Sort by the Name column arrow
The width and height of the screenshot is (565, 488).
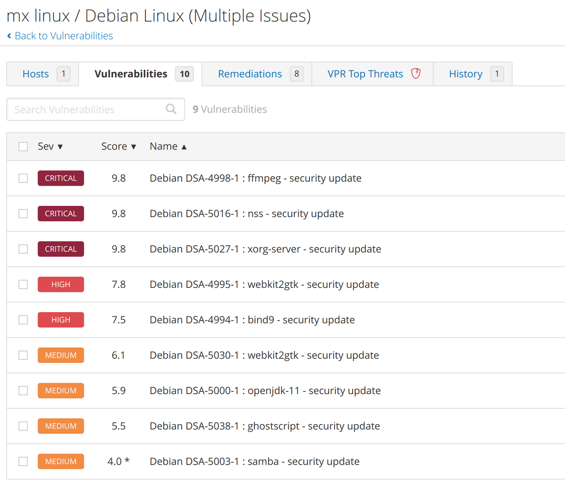(x=184, y=147)
